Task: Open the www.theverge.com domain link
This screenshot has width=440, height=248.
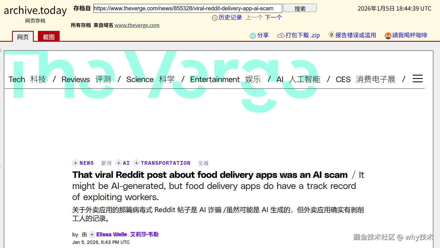Action: pyautogui.click(x=137, y=25)
